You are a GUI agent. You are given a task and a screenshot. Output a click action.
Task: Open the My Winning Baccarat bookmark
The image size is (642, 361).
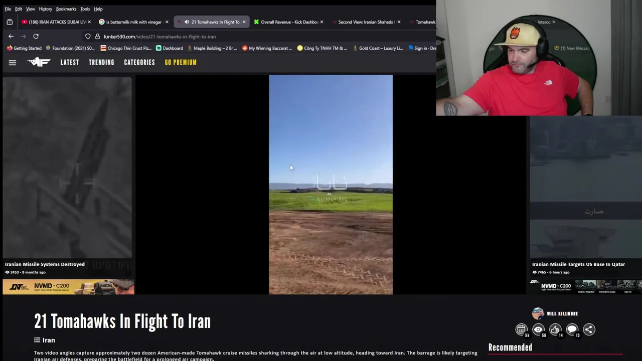tap(267, 48)
